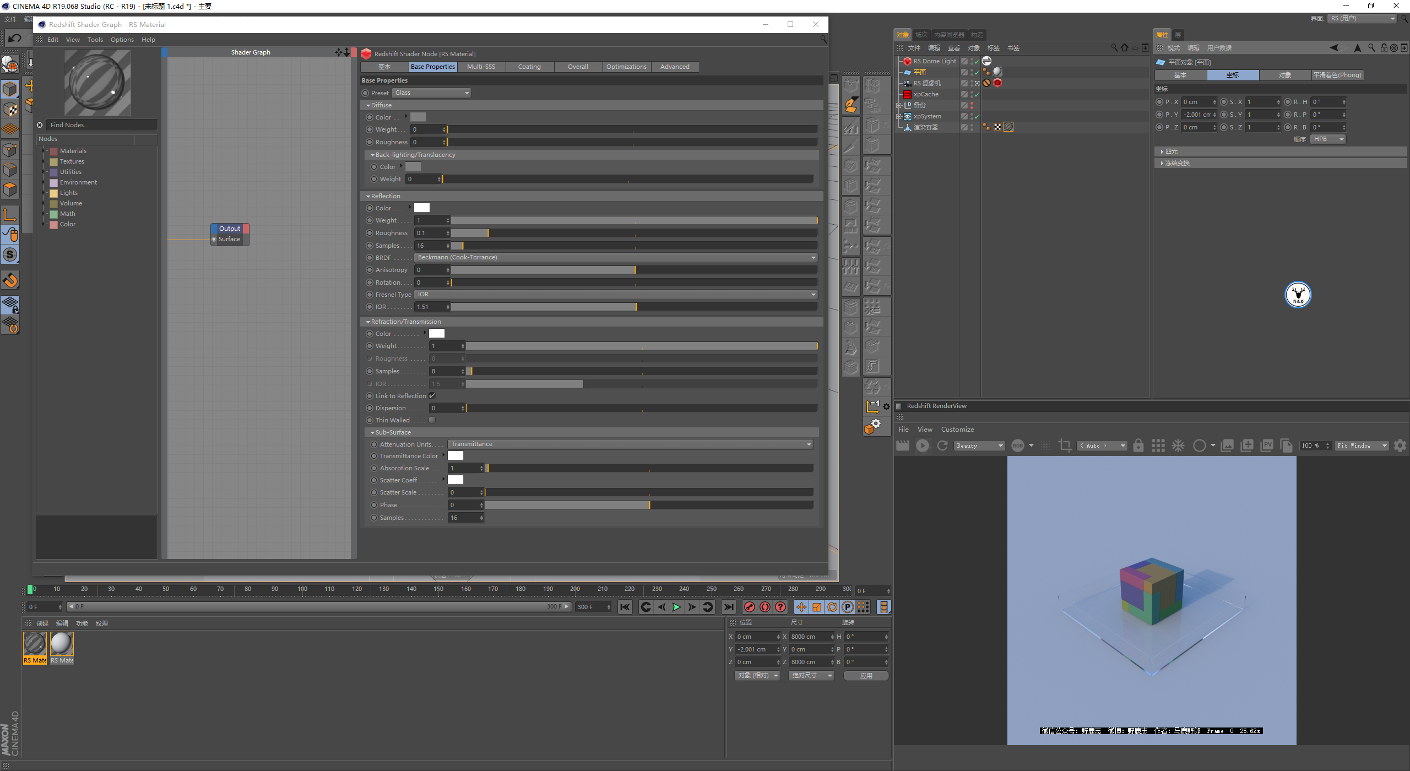Image resolution: width=1410 pixels, height=771 pixels.
Task: Open the BRDF Beckmann dropdown
Action: pos(616,257)
